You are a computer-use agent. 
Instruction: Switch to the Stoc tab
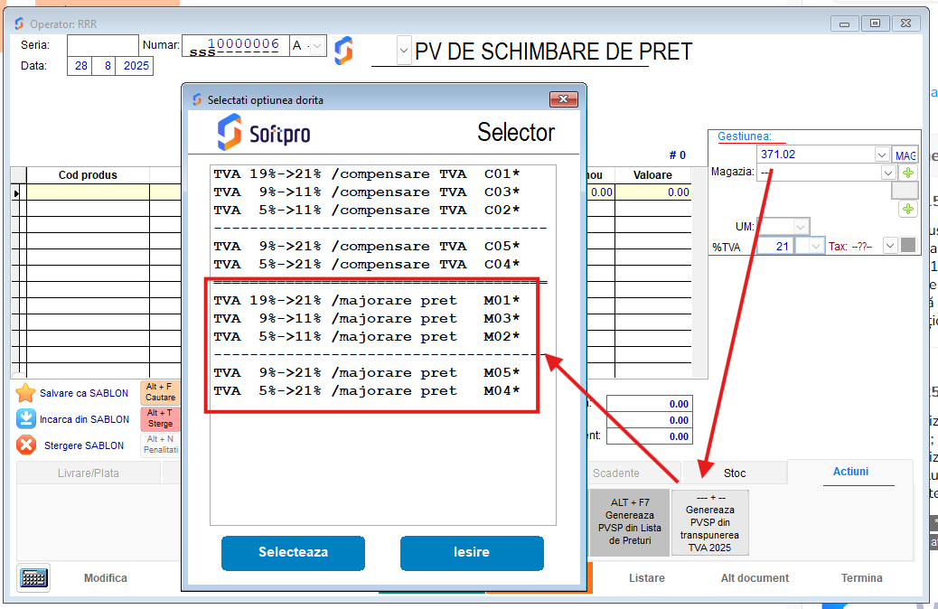coord(734,473)
